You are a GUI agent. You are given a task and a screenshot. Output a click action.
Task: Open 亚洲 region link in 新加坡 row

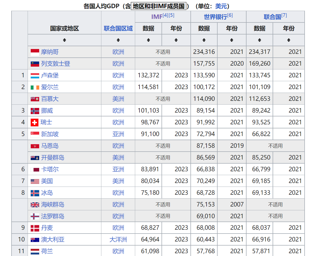[118, 134]
